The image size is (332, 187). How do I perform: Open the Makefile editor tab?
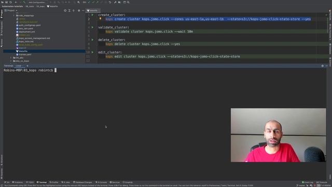point(92,10)
